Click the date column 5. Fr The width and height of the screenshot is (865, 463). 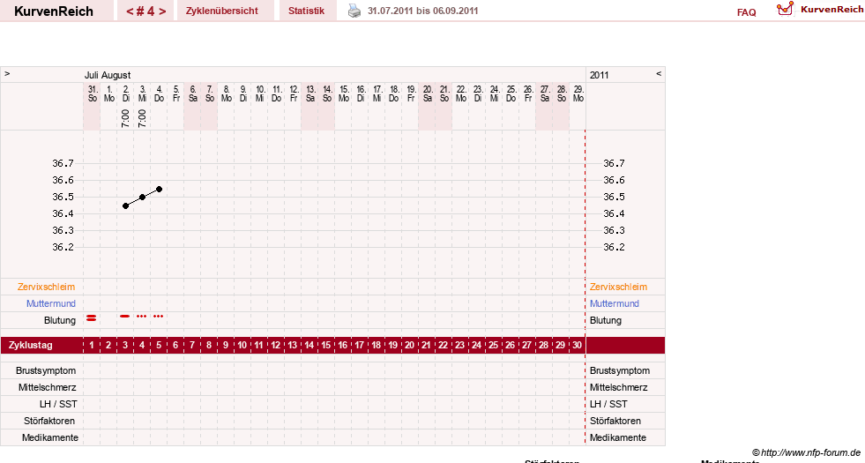click(x=176, y=93)
